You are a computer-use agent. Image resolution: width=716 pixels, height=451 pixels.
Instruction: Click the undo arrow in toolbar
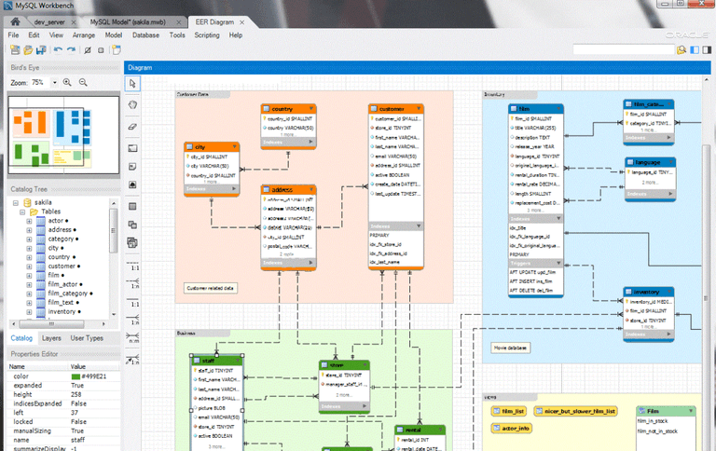click(x=58, y=49)
